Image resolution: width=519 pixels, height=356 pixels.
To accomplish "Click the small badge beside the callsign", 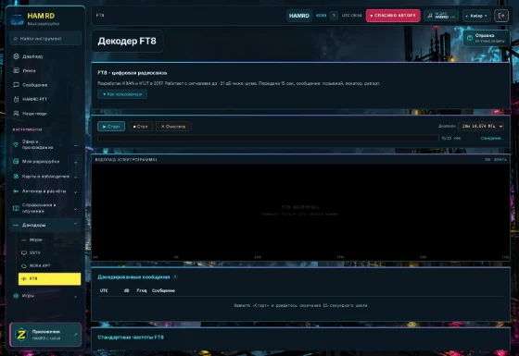I will point(334,16).
